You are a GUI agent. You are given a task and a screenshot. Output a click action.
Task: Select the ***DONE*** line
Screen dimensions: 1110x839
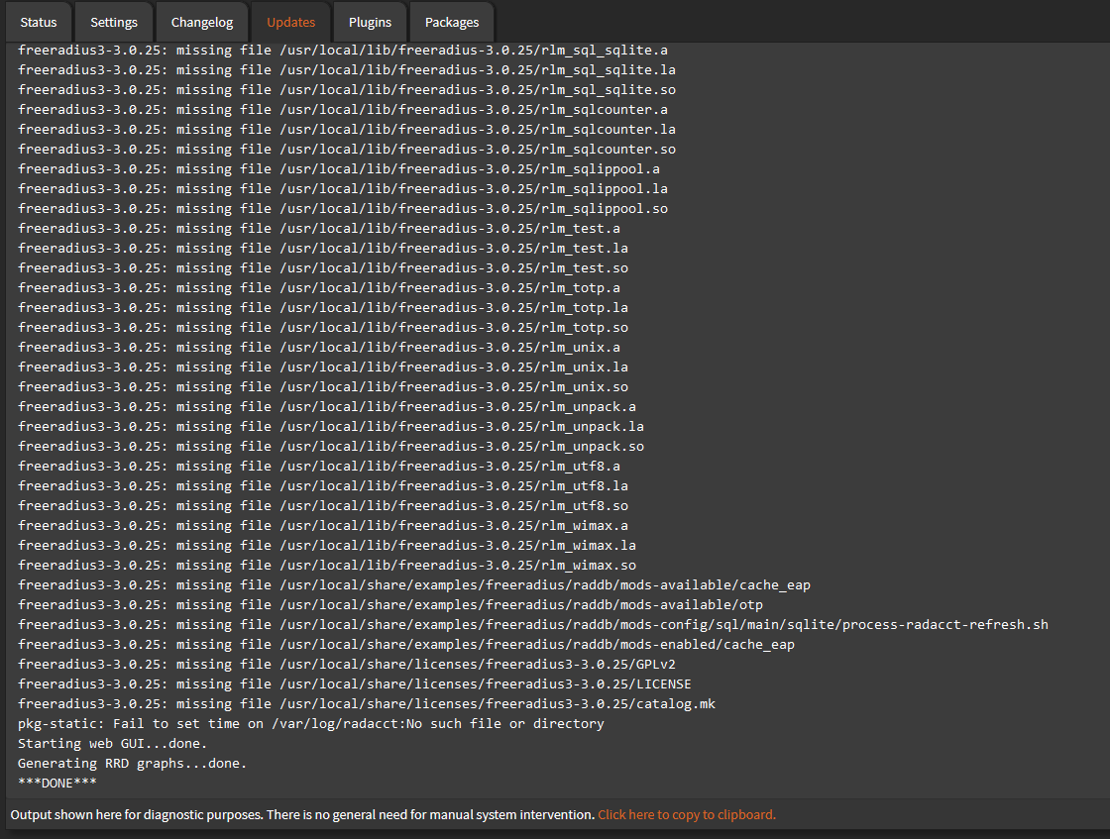[x=52, y=783]
